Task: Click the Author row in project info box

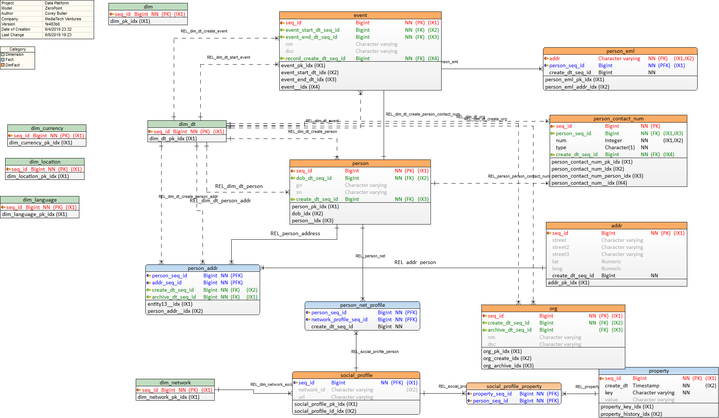Action: (x=7, y=13)
